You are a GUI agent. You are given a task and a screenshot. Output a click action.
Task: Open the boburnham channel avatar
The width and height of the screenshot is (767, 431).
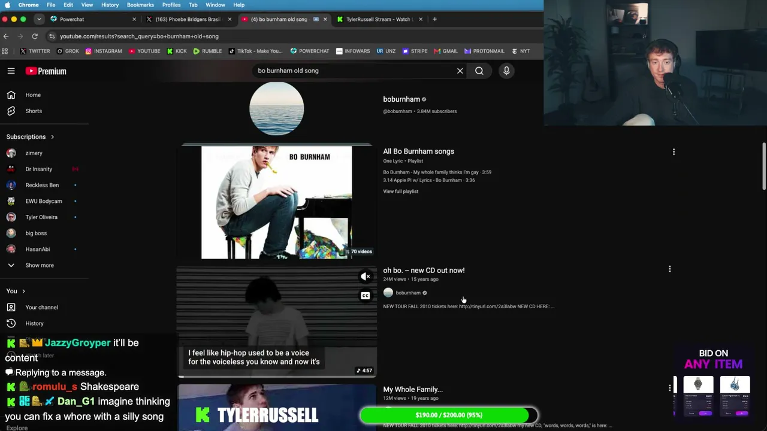pos(276,108)
